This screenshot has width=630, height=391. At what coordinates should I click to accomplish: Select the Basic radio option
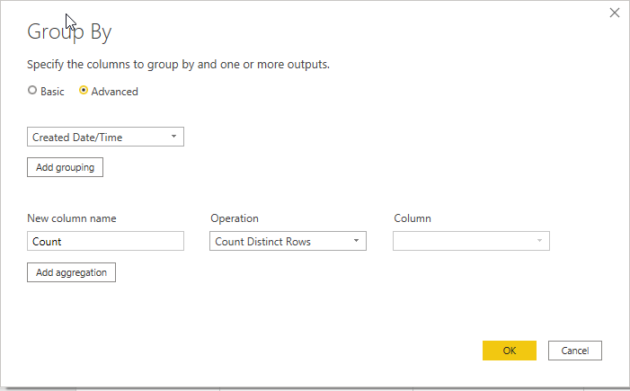click(32, 91)
